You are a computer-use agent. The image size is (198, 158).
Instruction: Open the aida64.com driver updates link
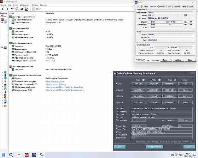(x=64, y=87)
